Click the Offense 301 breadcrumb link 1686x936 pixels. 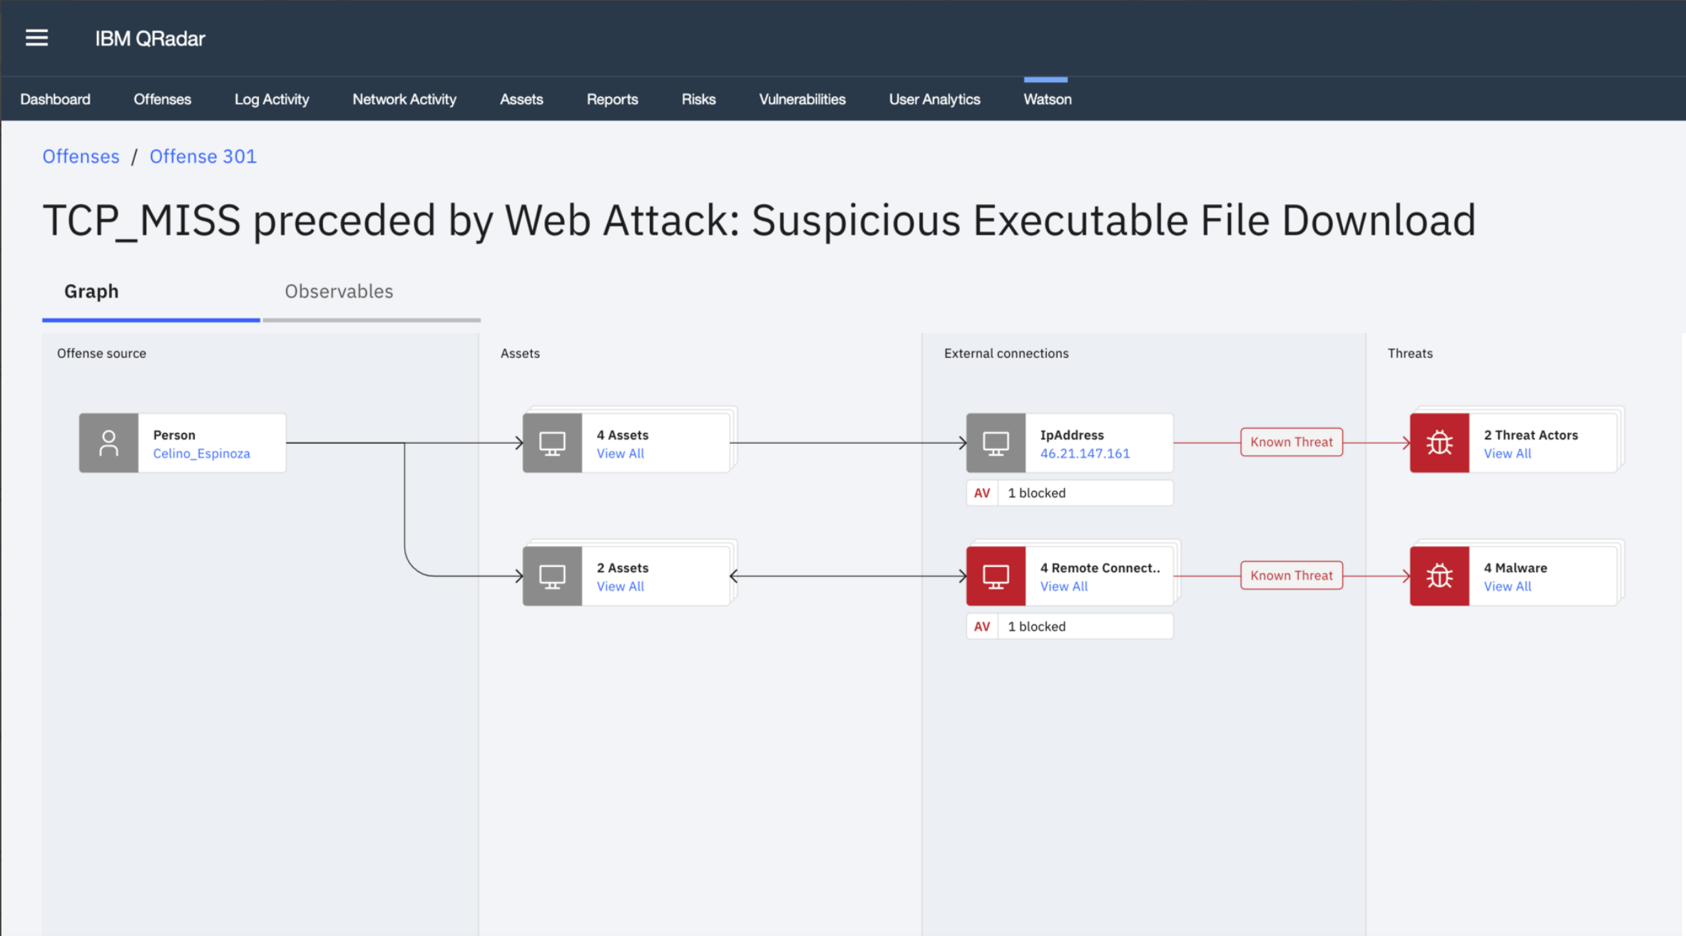[203, 156]
